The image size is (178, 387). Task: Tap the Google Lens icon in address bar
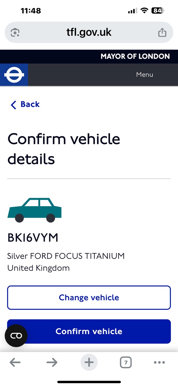click(15, 32)
